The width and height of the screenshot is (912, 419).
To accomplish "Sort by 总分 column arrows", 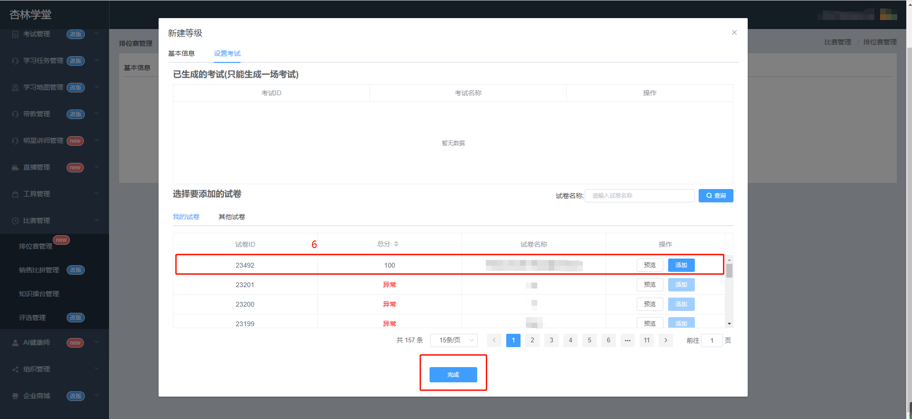I will coord(396,244).
